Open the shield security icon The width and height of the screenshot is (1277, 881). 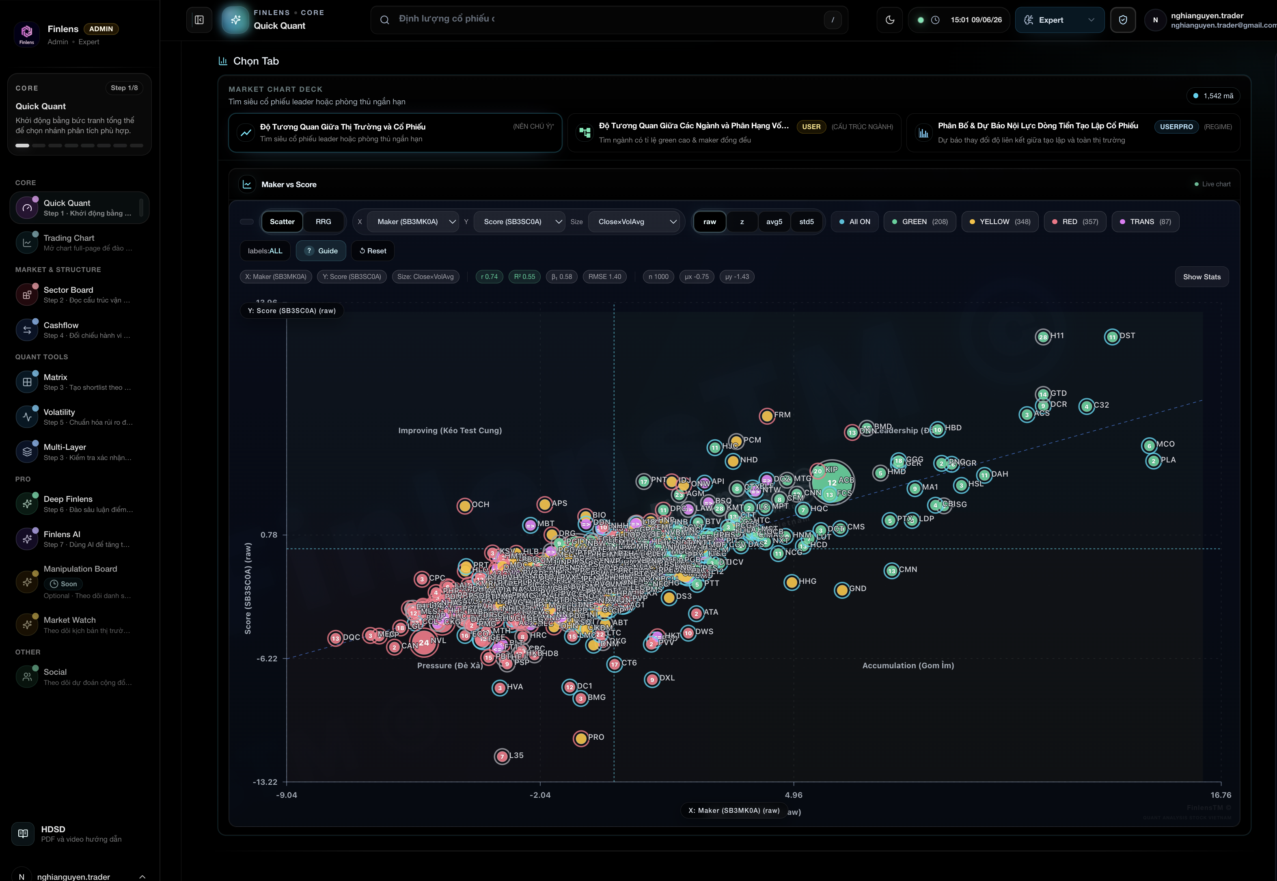pos(1122,20)
